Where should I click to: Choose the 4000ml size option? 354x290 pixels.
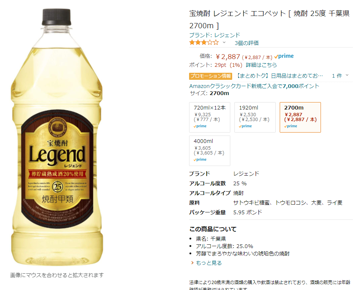210,151
